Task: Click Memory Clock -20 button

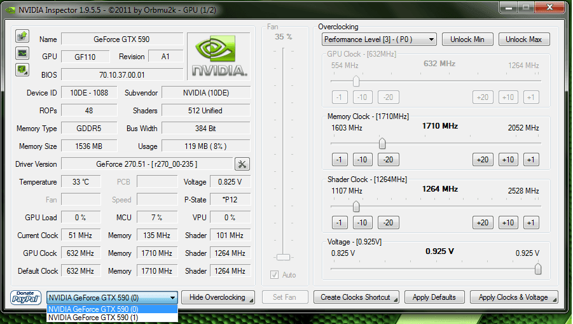Action: coord(388,160)
